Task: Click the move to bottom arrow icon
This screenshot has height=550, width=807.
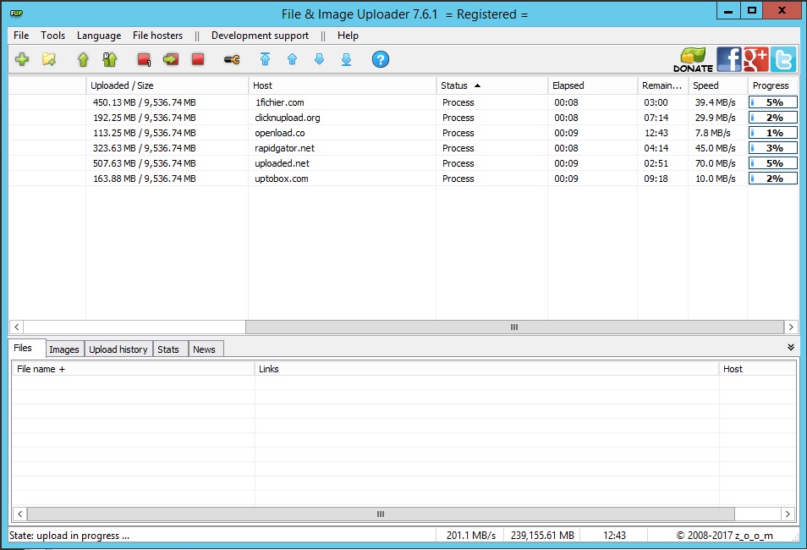Action: point(346,59)
